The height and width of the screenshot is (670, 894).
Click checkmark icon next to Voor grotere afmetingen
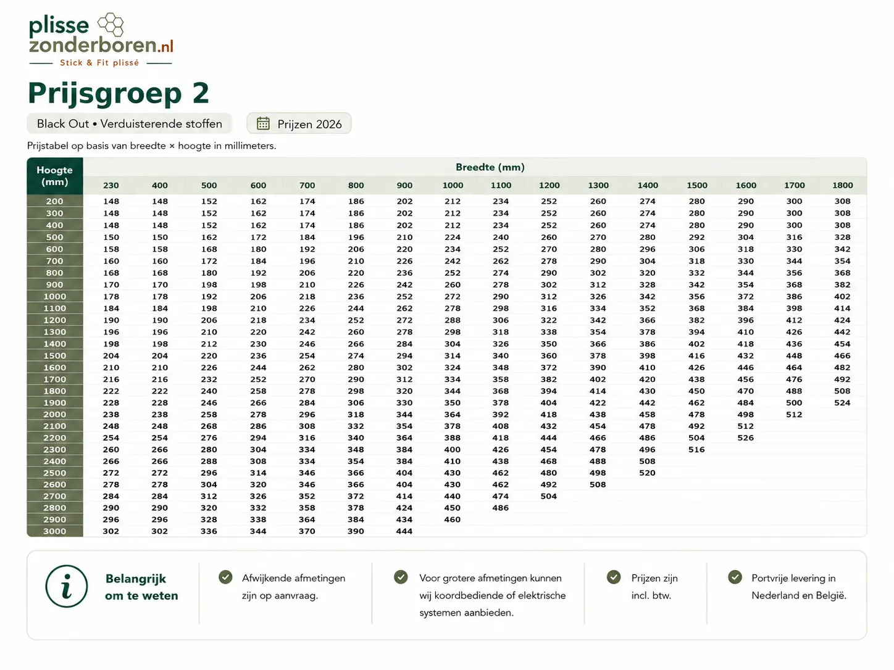click(401, 577)
